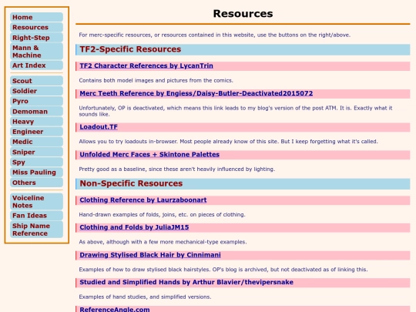416x312 pixels.
Task: Visit the Loadout.TF link
Action: 99,127
